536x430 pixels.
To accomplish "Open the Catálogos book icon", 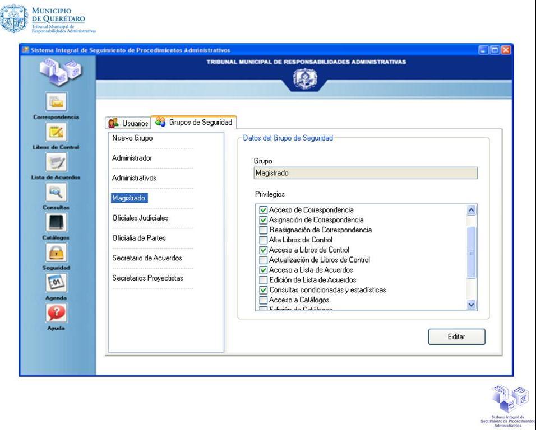I will coord(57,222).
